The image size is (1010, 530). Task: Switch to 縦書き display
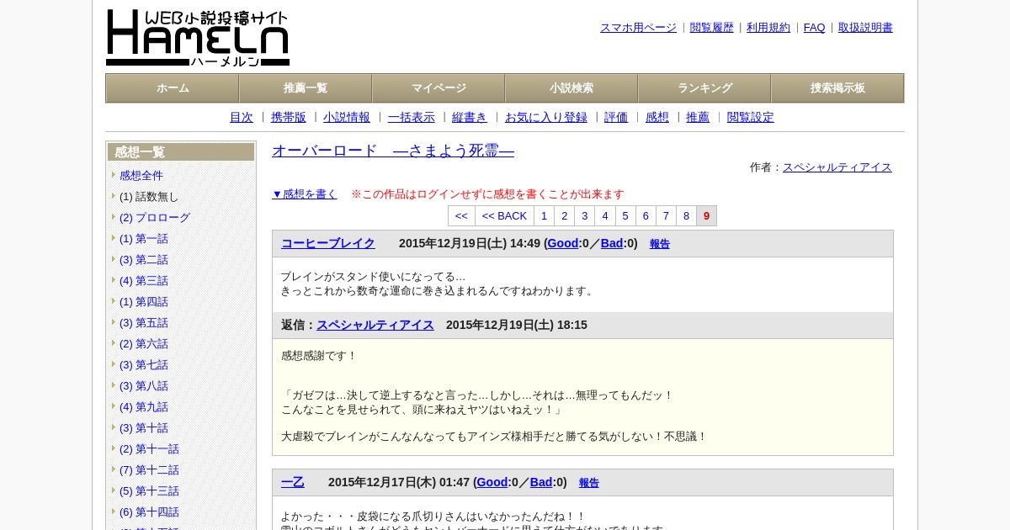point(470,118)
